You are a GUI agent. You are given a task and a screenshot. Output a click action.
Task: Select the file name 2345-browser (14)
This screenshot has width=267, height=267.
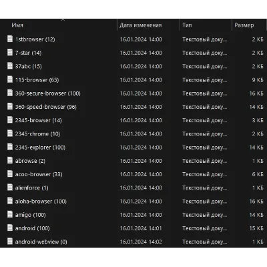point(39,120)
